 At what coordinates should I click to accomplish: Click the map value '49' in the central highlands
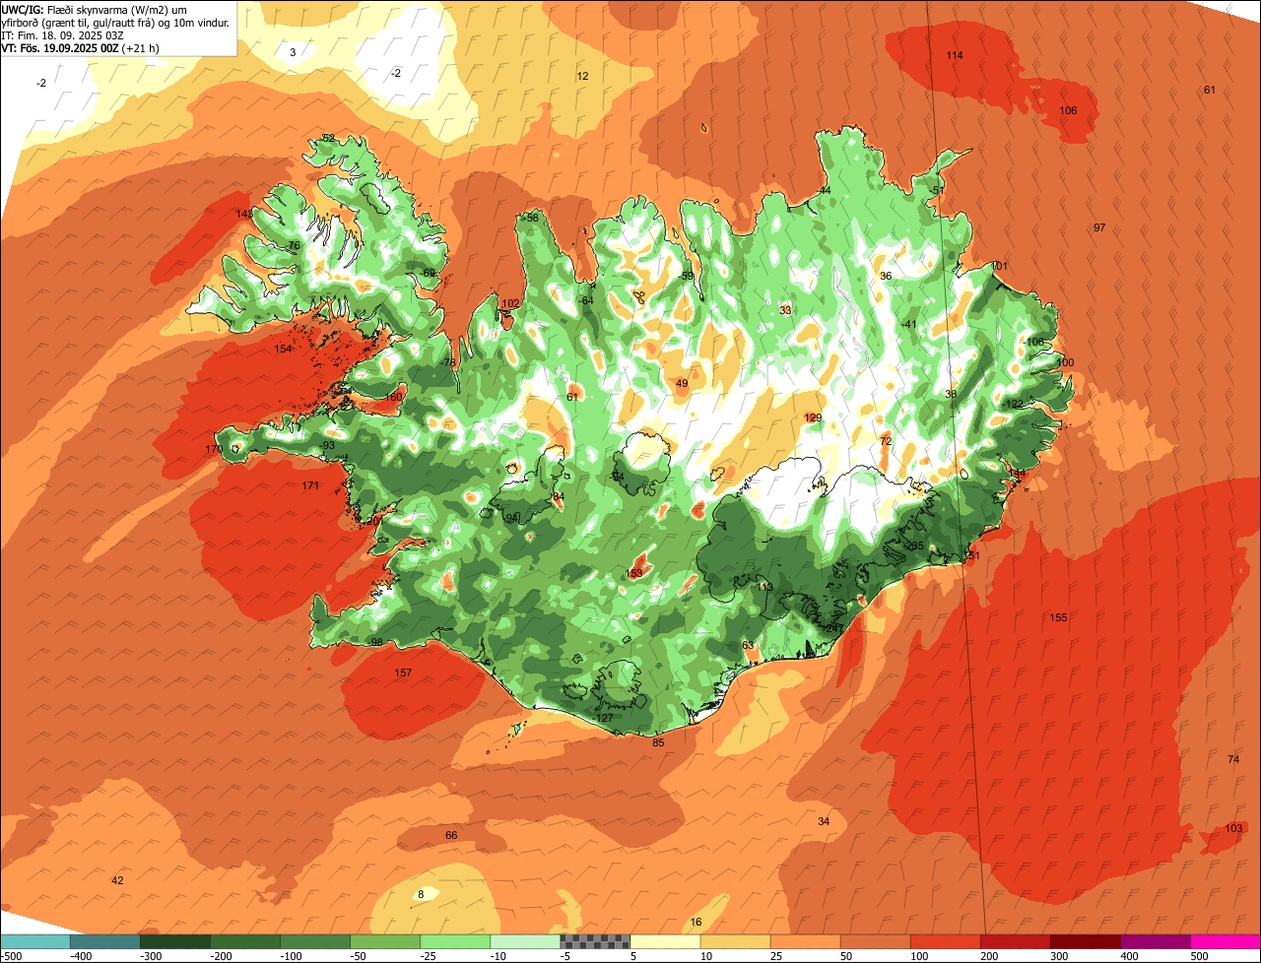tap(682, 383)
